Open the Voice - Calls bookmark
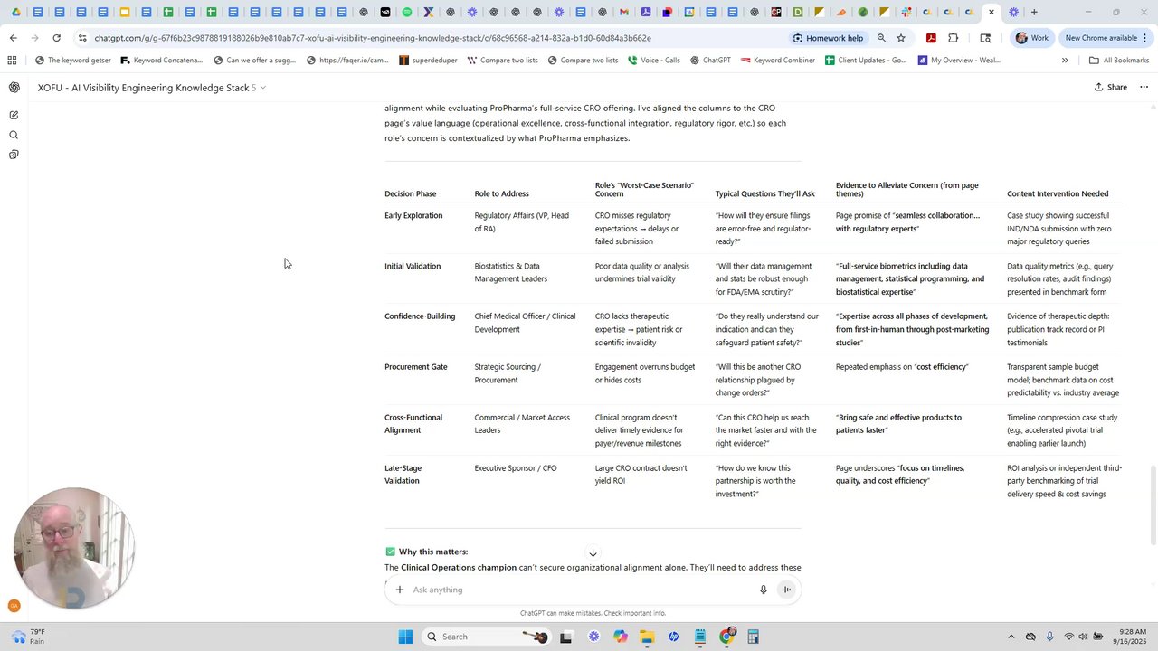Screen dimensions: 1158x651 pyautogui.click(x=652, y=61)
